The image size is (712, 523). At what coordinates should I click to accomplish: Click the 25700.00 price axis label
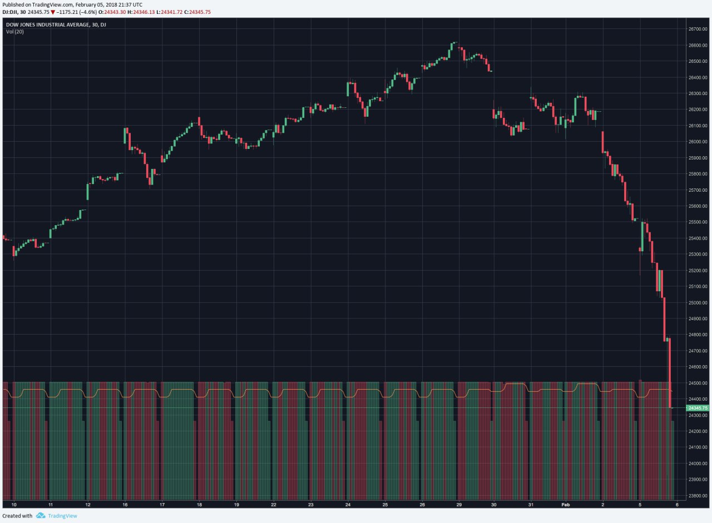(698, 190)
